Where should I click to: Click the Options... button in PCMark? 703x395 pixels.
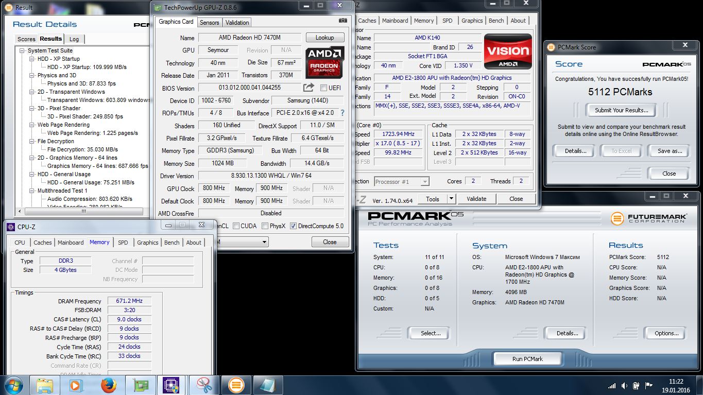[x=666, y=333]
